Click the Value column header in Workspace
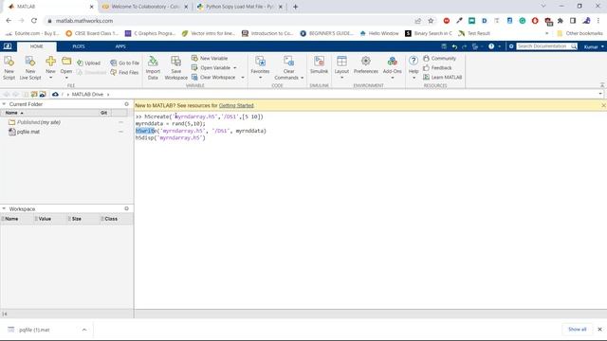The height and width of the screenshot is (341, 607). point(45,219)
